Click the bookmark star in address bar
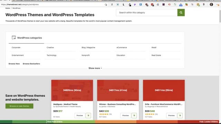Viewport: 221px width, 124px height. 106,4
